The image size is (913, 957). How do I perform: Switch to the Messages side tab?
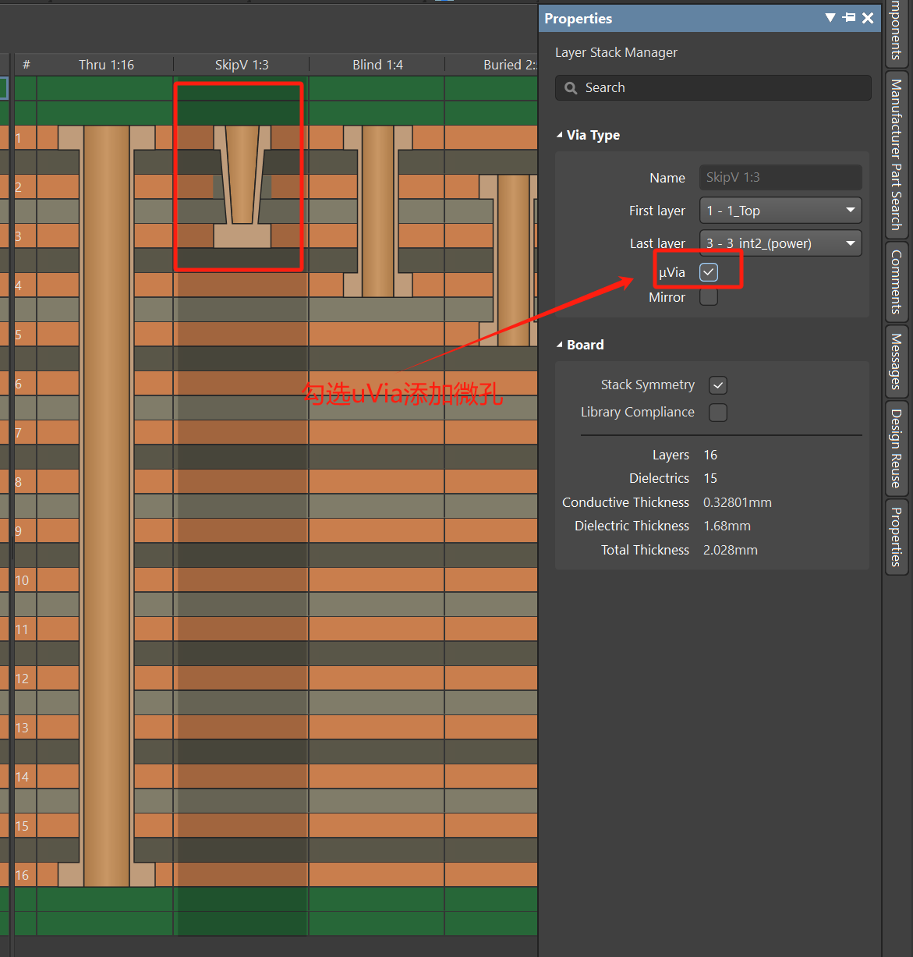(x=897, y=361)
